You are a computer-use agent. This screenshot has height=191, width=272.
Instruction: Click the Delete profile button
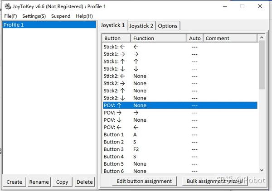pyautogui.click(x=85, y=182)
